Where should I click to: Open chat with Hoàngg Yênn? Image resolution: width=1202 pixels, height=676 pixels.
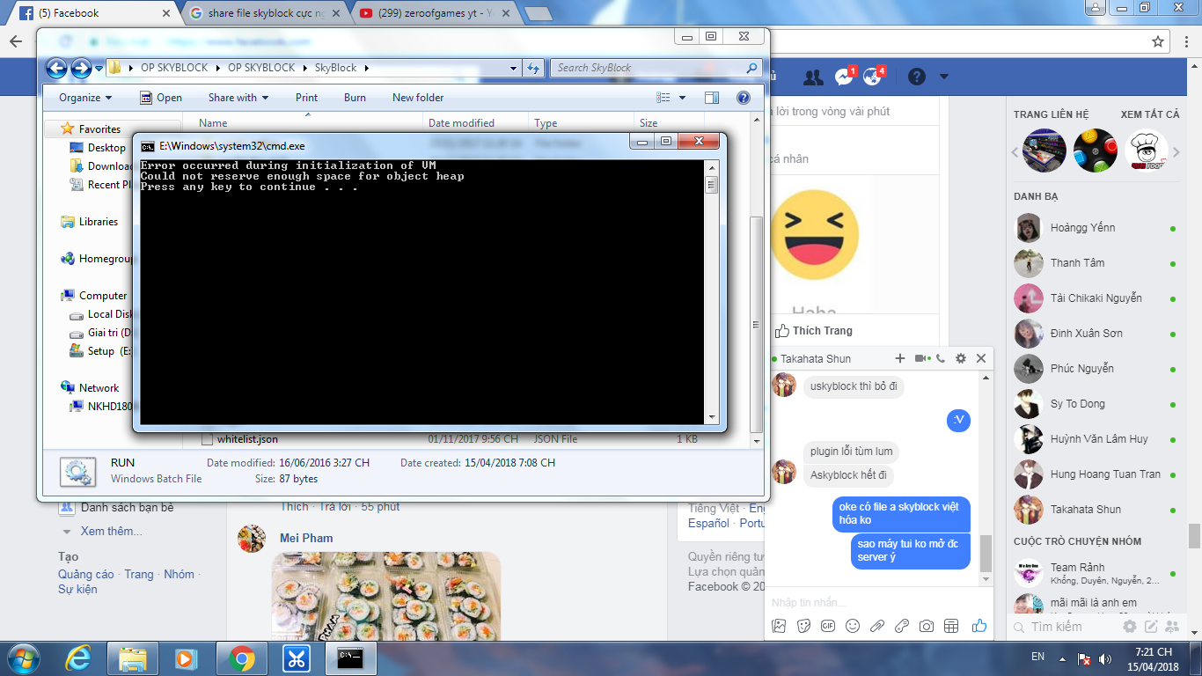(x=1095, y=228)
